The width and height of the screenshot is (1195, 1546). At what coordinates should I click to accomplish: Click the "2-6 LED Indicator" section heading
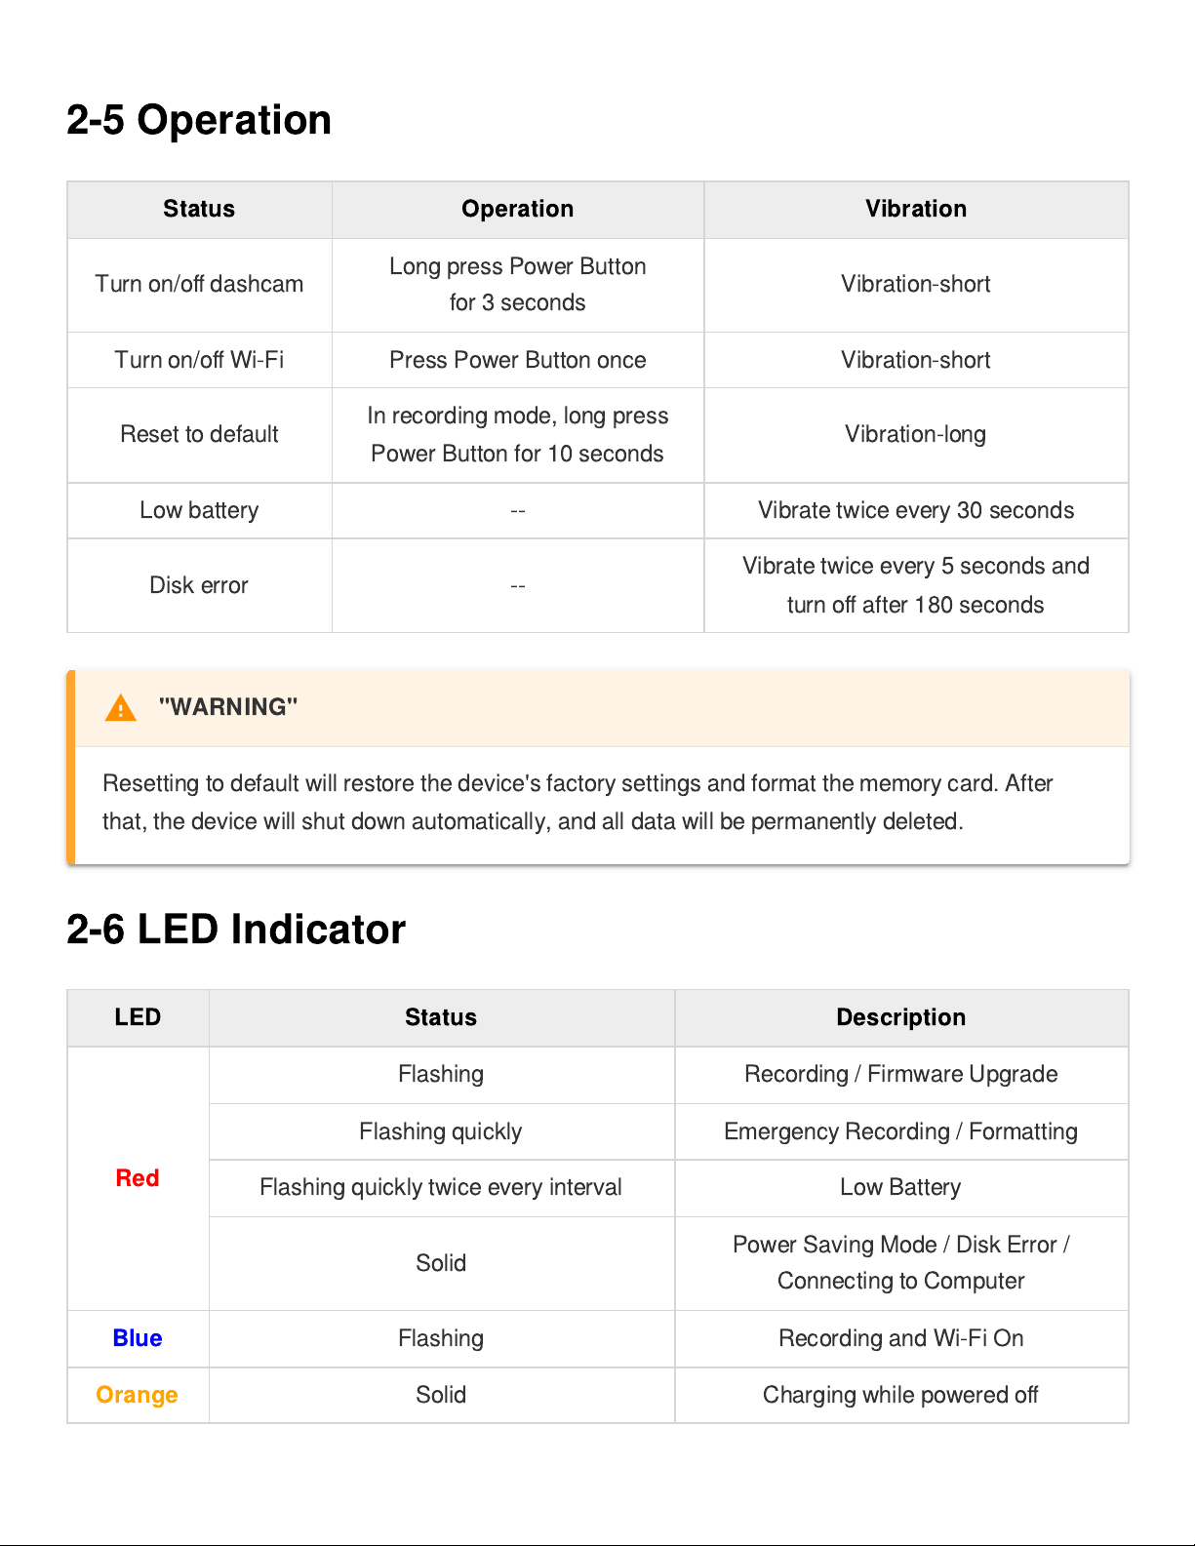tap(235, 930)
